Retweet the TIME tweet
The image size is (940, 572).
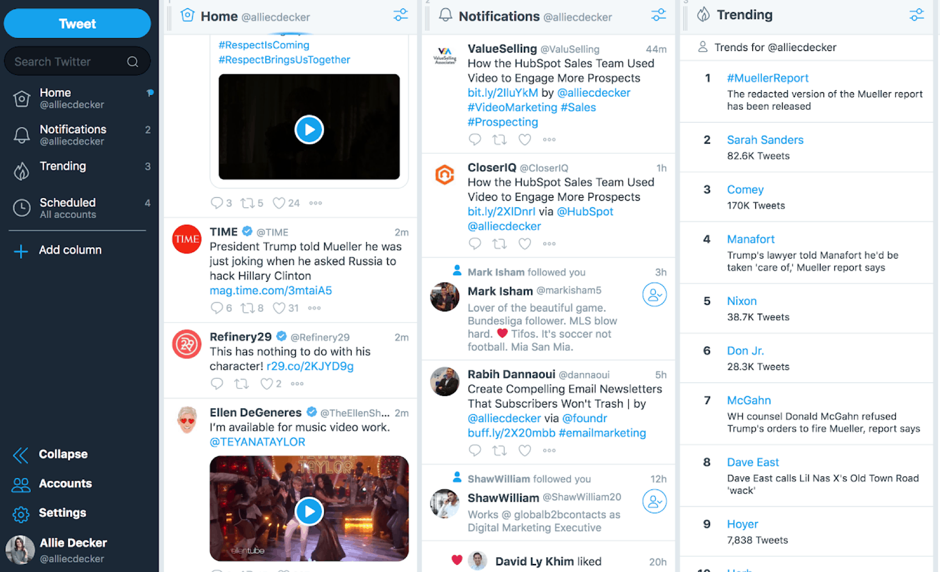[x=248, y=308]
